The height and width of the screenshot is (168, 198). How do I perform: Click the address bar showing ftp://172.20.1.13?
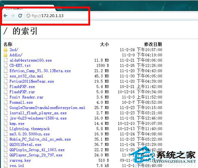(111, 16)
